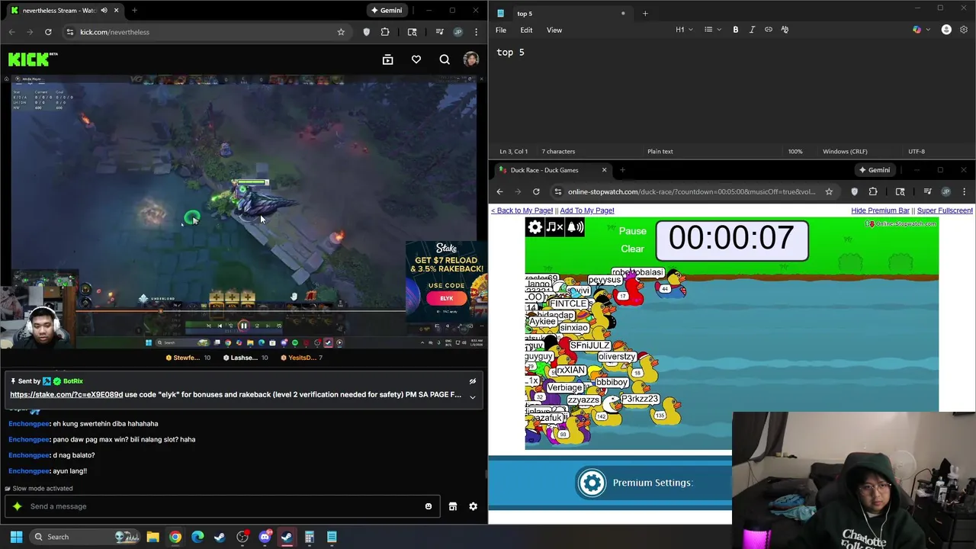Open media controls icon in Kick browser
The width and height of the screenshot is (976, 549).
[x=439, y=32]
